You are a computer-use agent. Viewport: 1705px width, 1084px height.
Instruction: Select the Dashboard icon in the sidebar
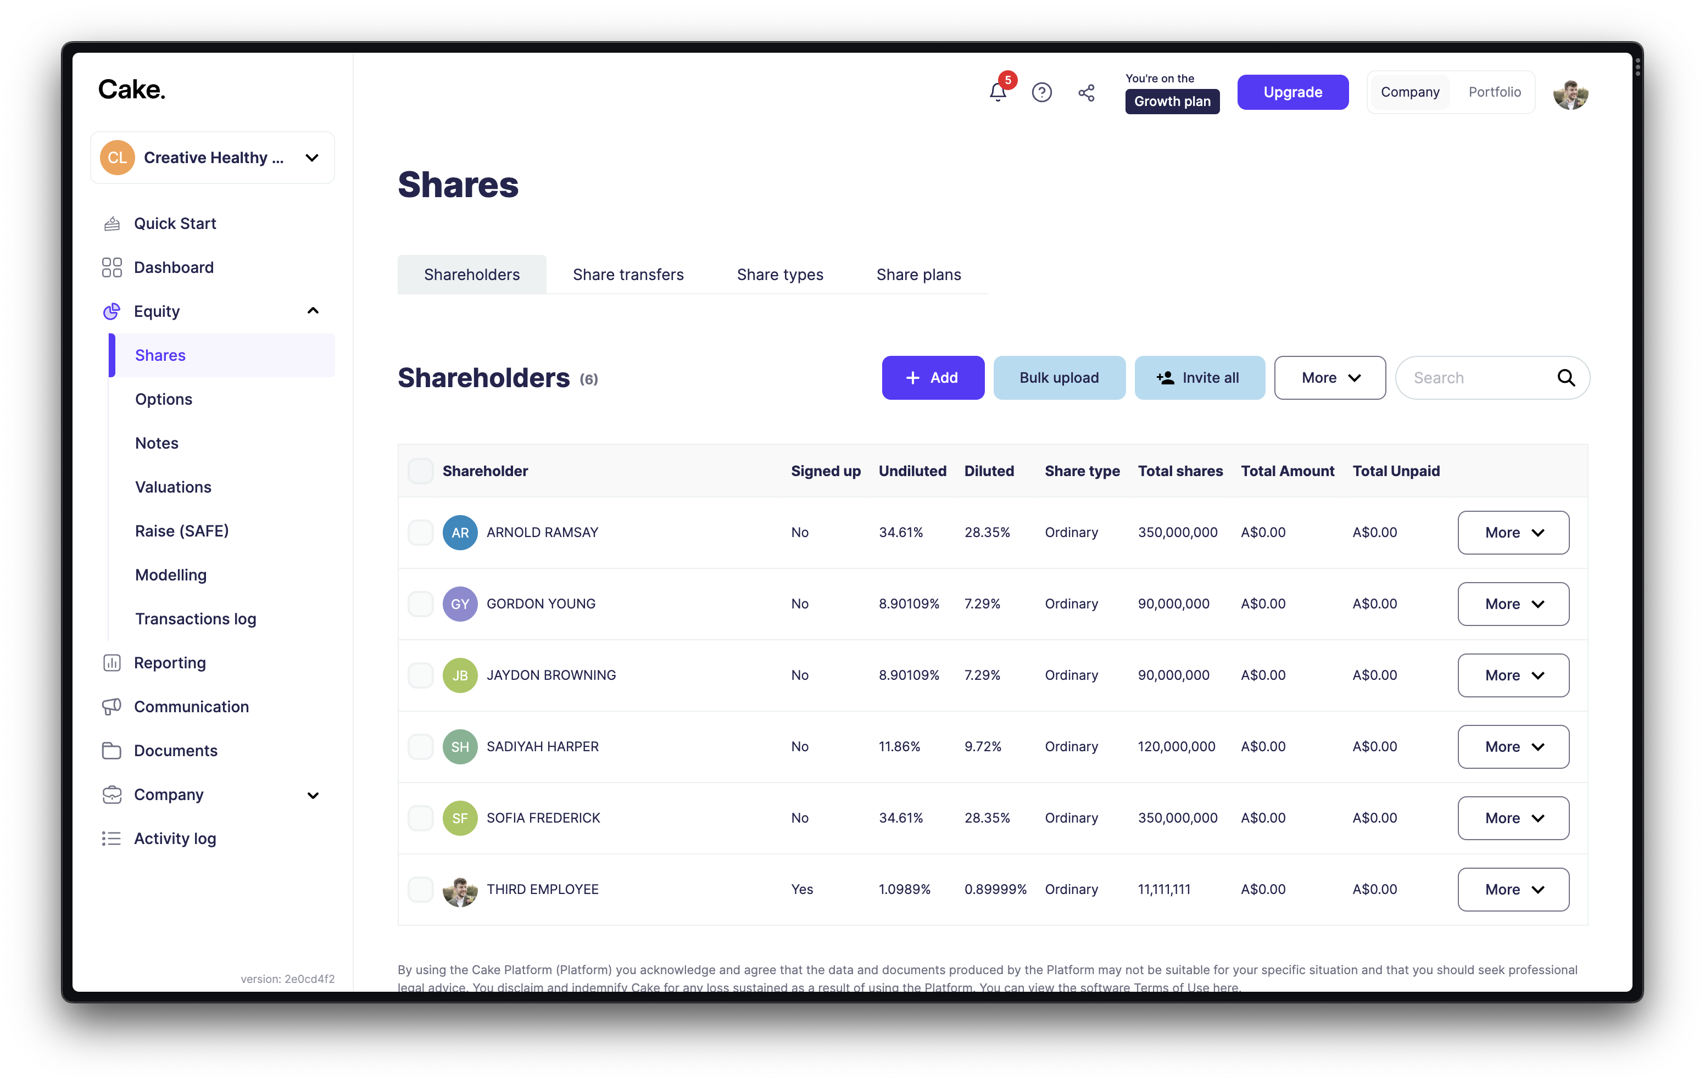(112, 267)
